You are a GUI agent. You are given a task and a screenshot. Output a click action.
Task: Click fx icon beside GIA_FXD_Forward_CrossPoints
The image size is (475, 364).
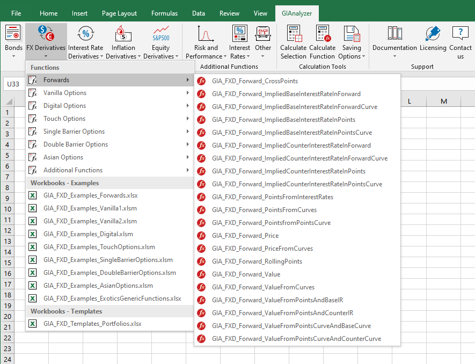click(201, 81)
